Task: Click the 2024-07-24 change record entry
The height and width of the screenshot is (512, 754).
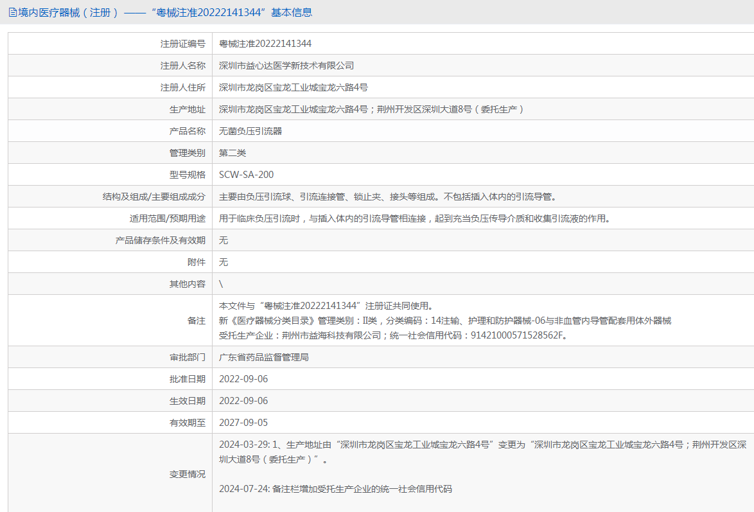Action: [x=335, y=489]
